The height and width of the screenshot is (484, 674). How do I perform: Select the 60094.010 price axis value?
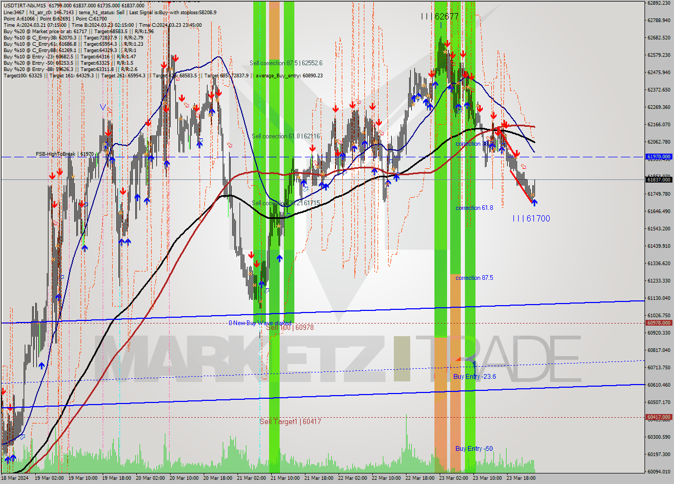tap(659, 471)
